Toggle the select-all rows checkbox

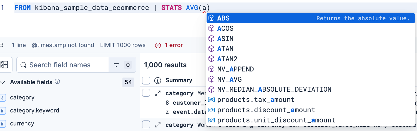[x=146, y=81]
